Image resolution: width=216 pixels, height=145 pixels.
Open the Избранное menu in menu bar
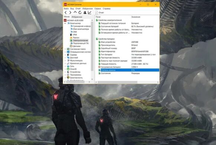pyautogui.click(x=88, y=9)
